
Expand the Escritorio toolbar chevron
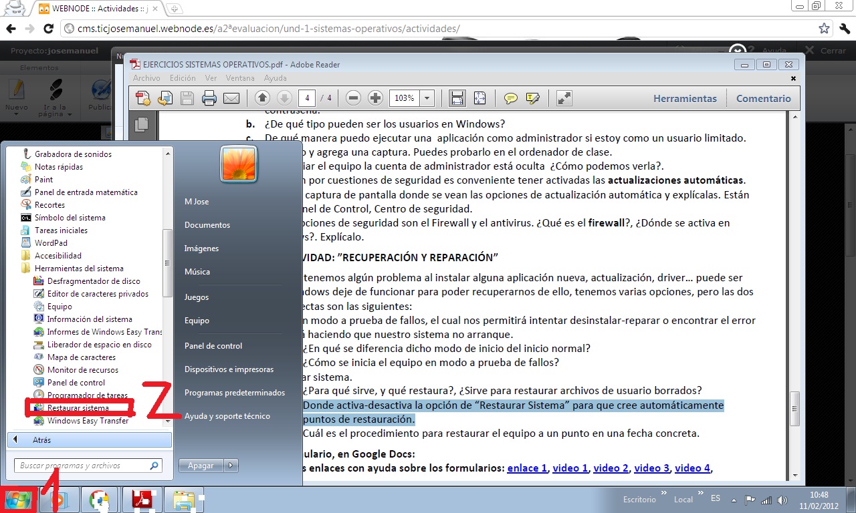coord(663,494)
